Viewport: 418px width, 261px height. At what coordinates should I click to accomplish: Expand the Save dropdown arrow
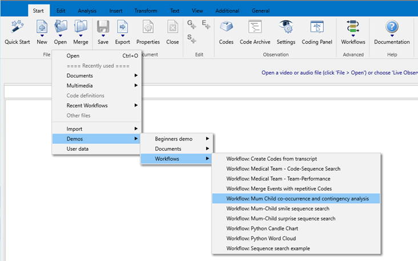click(x=103, y=35)
